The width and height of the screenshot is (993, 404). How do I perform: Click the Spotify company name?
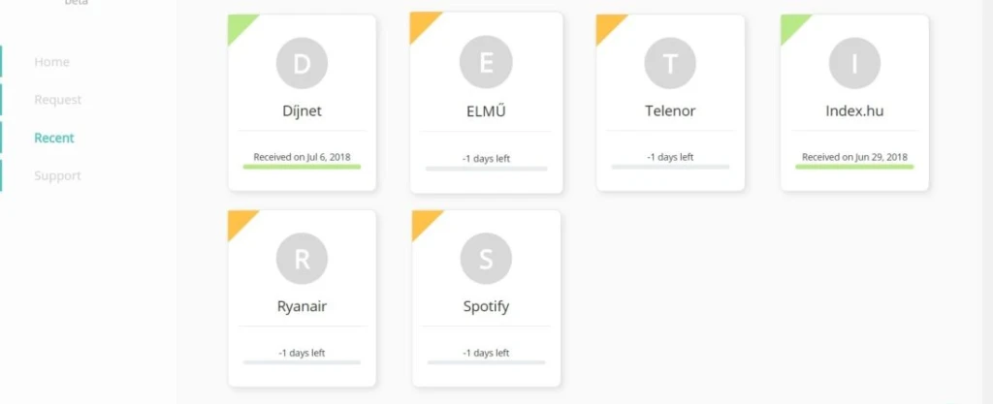486,306
